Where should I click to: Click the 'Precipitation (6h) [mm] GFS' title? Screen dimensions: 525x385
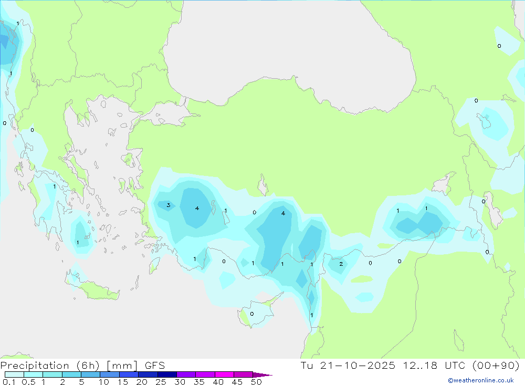83,366
